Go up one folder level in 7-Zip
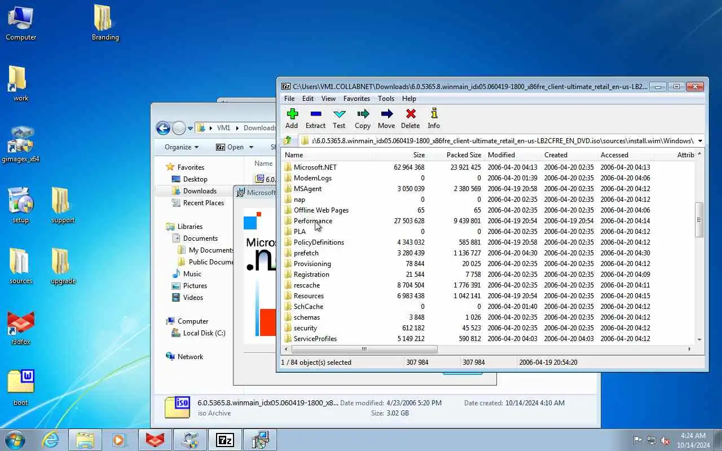 pos(288,140)
